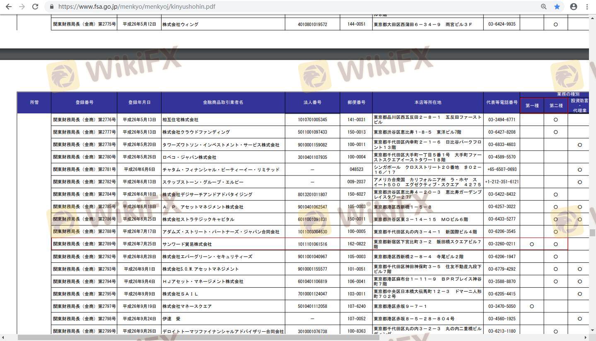
Task: Reload the page with refresh icon
Action: [36, 7]
